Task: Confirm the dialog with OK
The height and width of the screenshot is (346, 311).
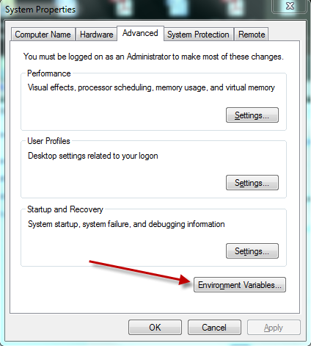Action: click(x=155, y=328)
